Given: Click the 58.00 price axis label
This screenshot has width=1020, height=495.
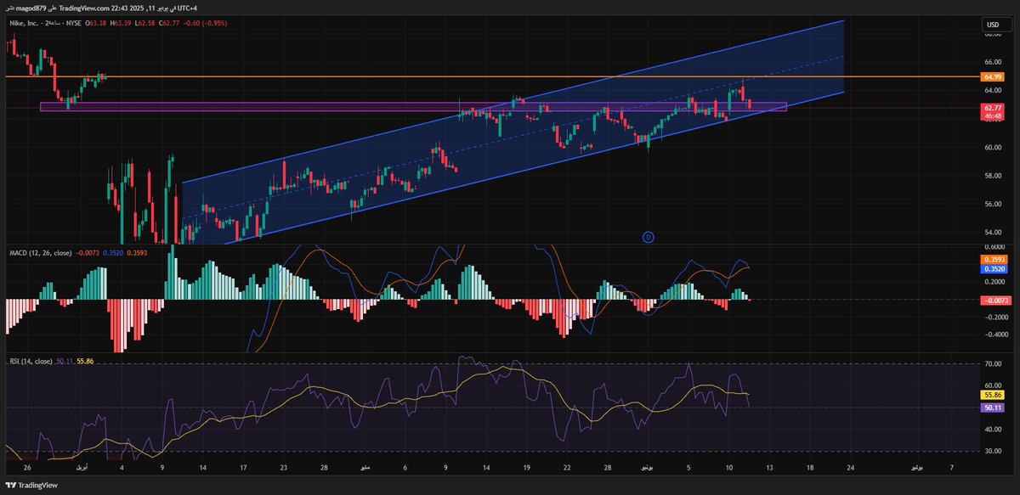Looking at the screenshot, I should 992,176.
